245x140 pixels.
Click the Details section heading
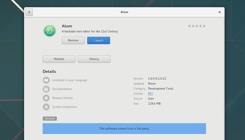(x=49, y=72)
